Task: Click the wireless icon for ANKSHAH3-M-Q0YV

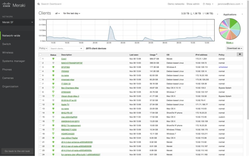Action: coord(53,121)
